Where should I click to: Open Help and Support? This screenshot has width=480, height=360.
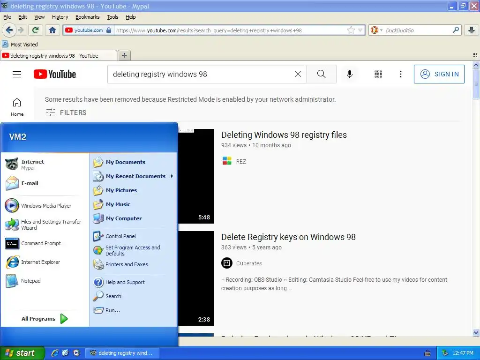pyautogui.click(x=134, y=282)
